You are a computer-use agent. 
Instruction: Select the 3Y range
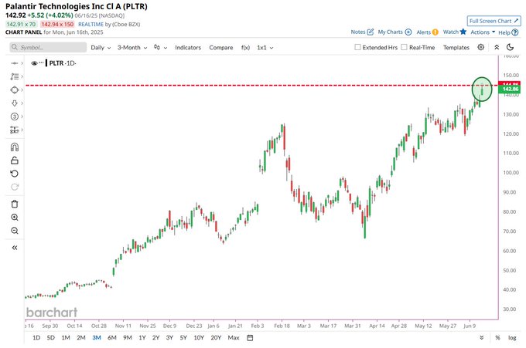pyautogui.click(x=169, y=338)
